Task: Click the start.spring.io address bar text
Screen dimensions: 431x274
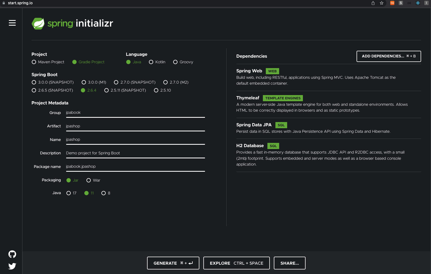Action: 20,3
